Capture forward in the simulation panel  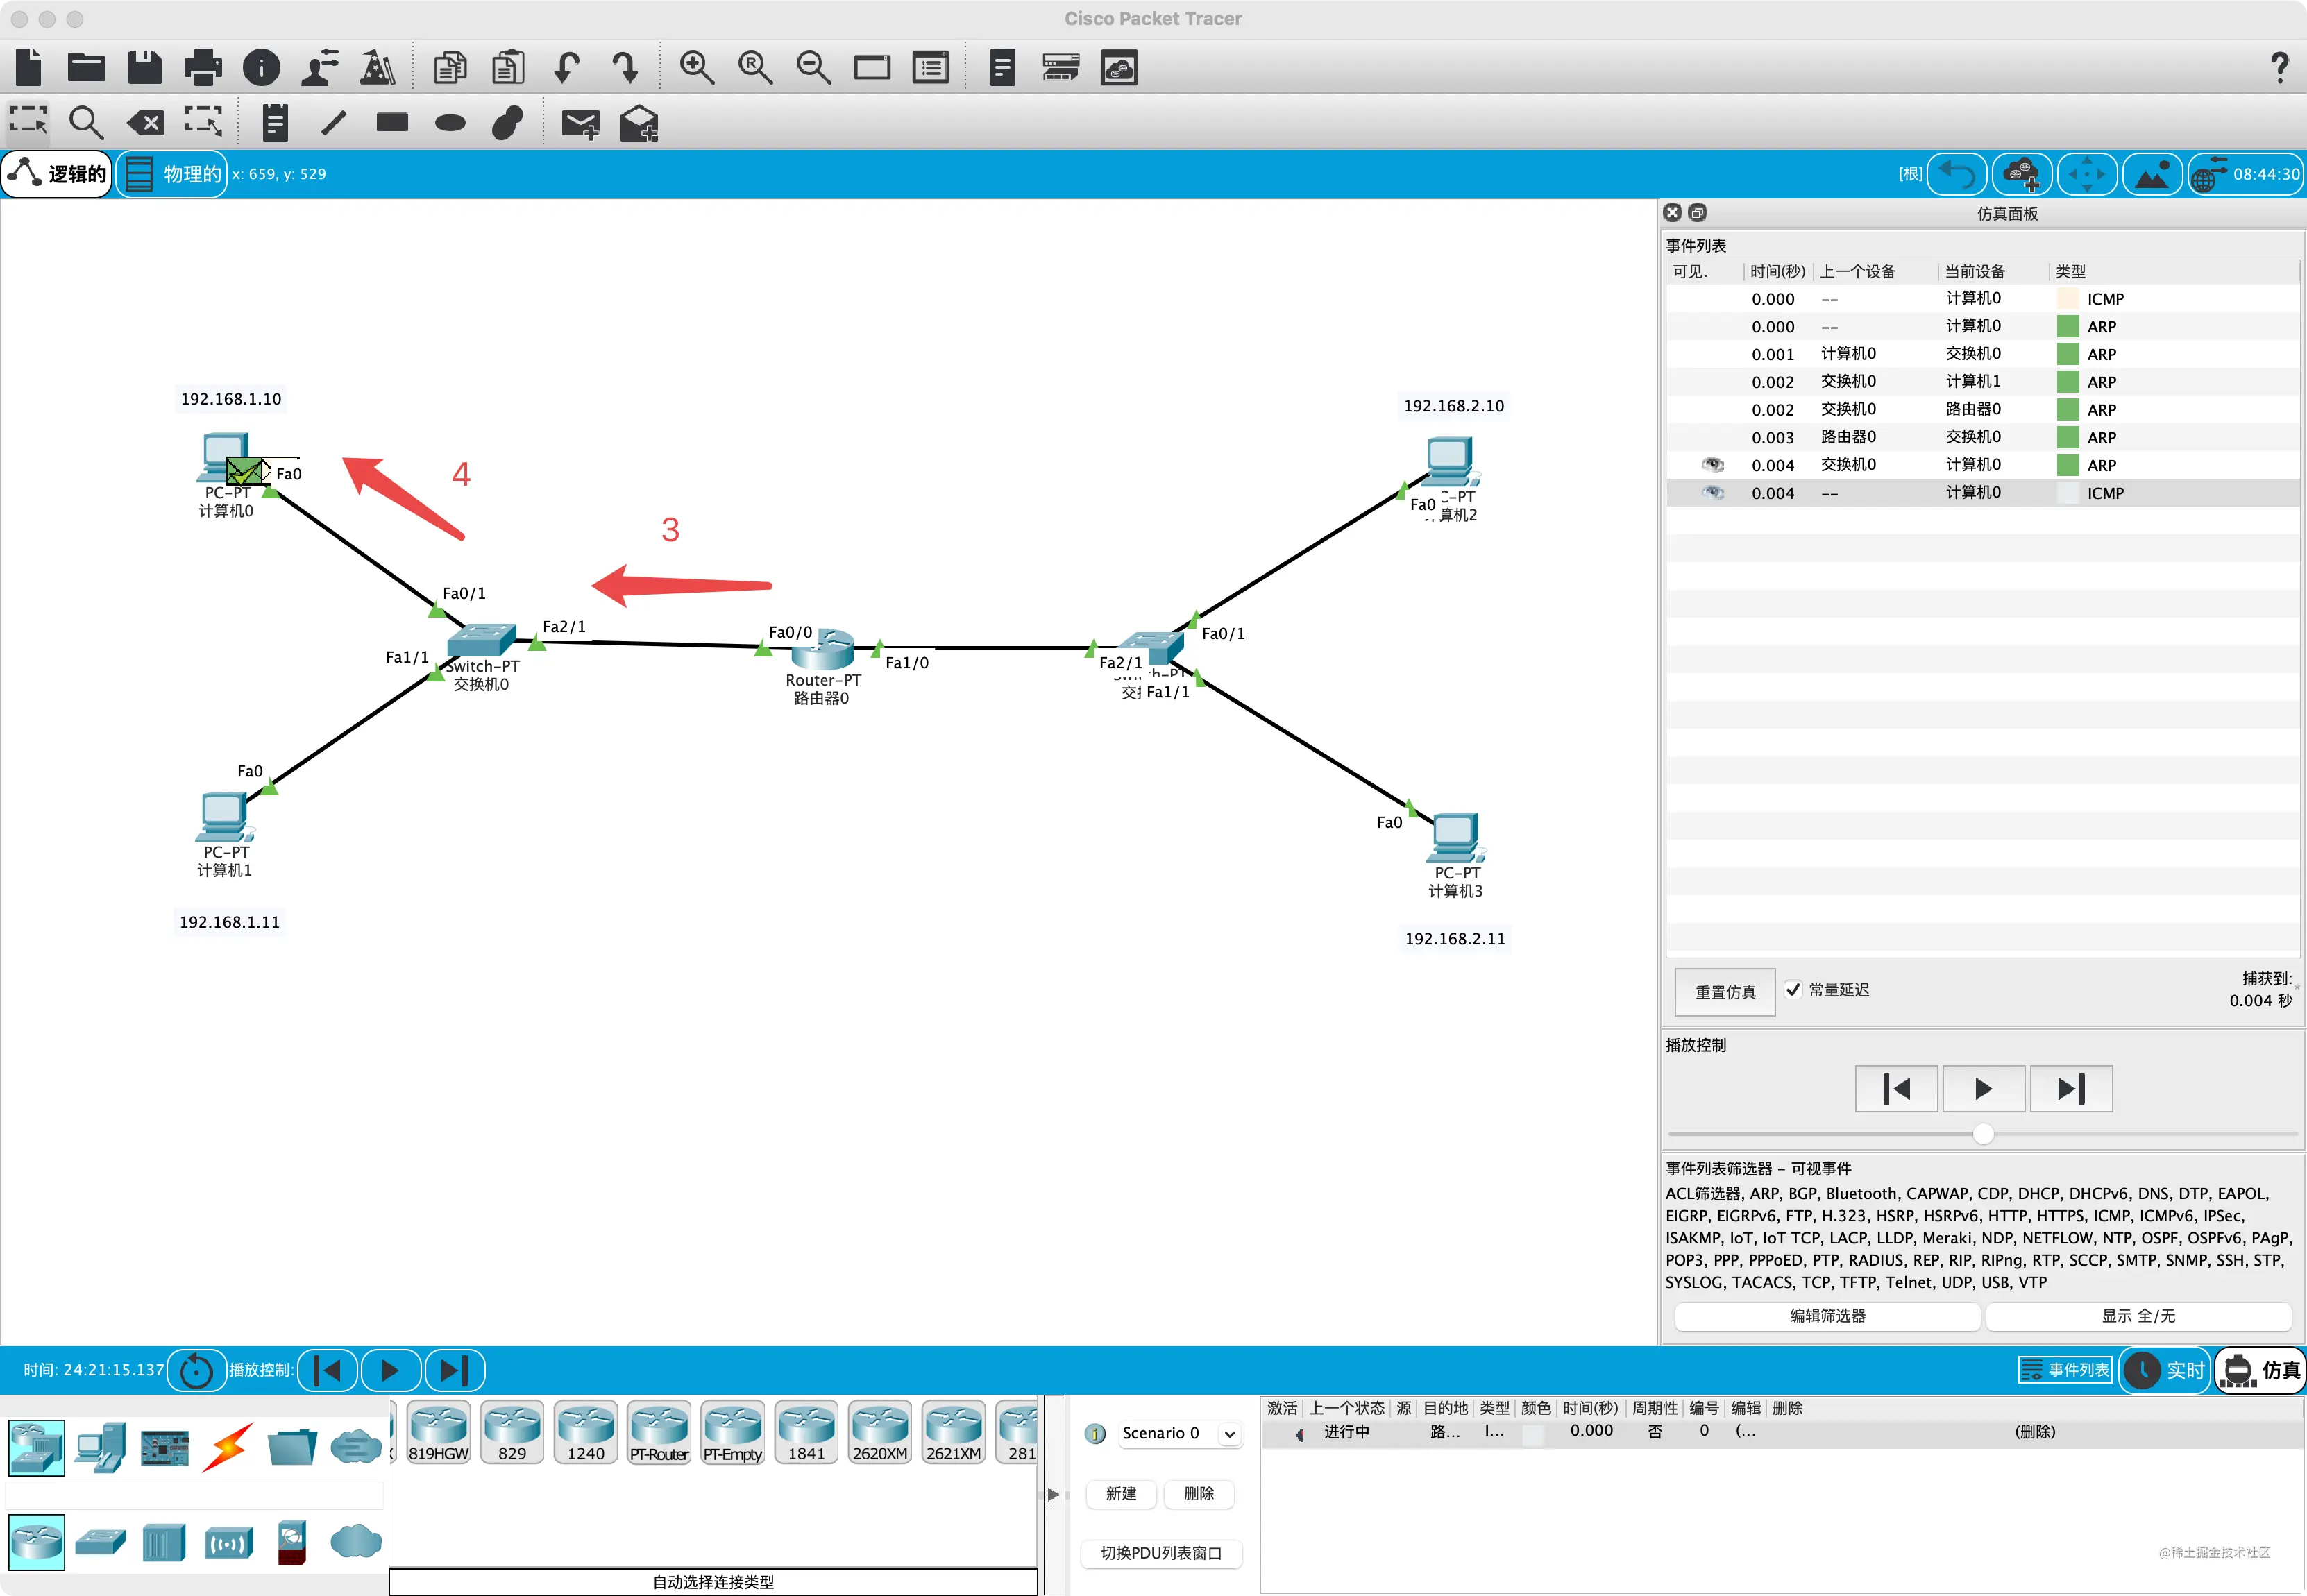(x=2071, y=1088)
